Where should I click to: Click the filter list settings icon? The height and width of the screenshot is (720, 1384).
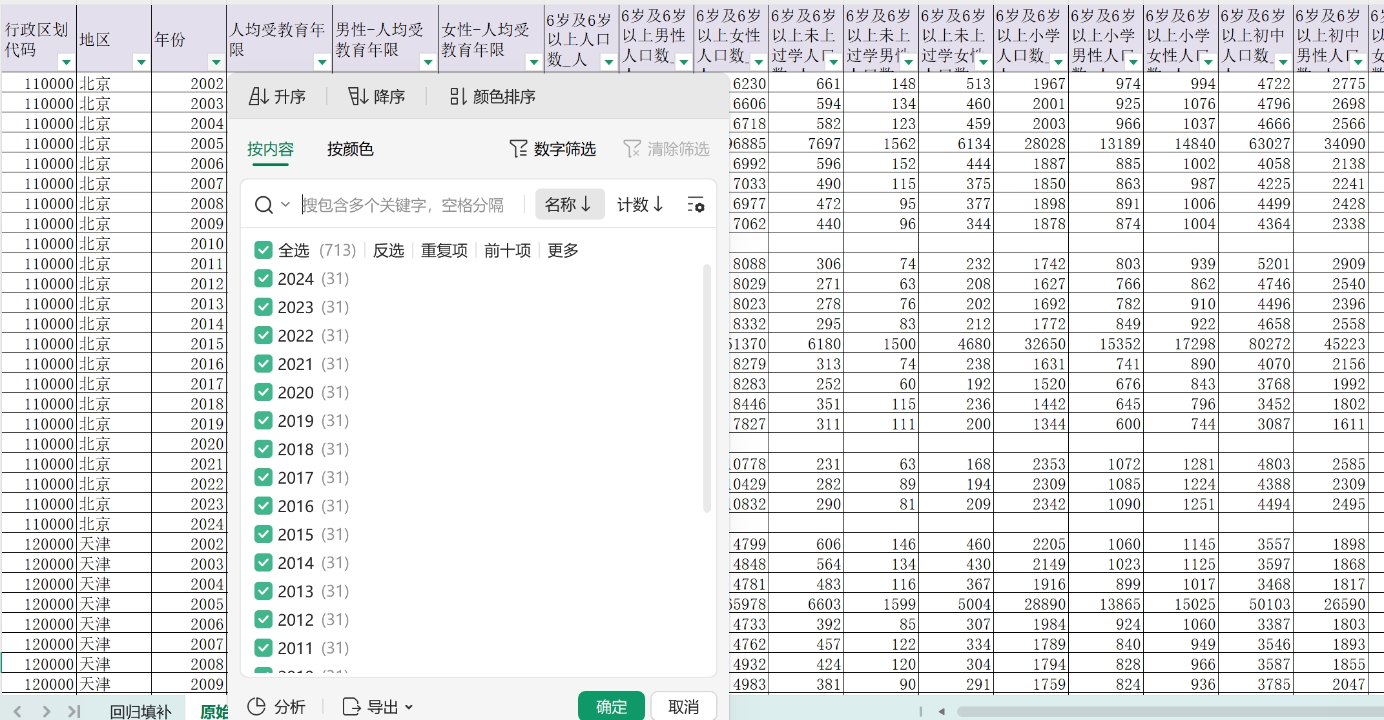click(696, 205)
